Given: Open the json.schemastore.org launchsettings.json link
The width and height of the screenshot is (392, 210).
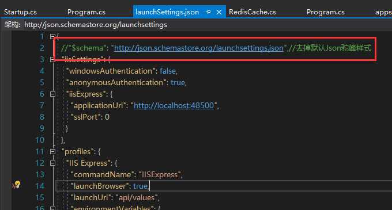Looking at the screenshot, I should [x=199, y=48].
